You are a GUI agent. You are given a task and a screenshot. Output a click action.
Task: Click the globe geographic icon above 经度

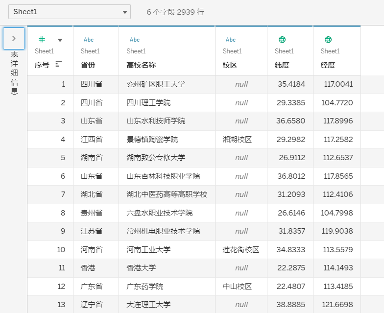coord(328,40)
